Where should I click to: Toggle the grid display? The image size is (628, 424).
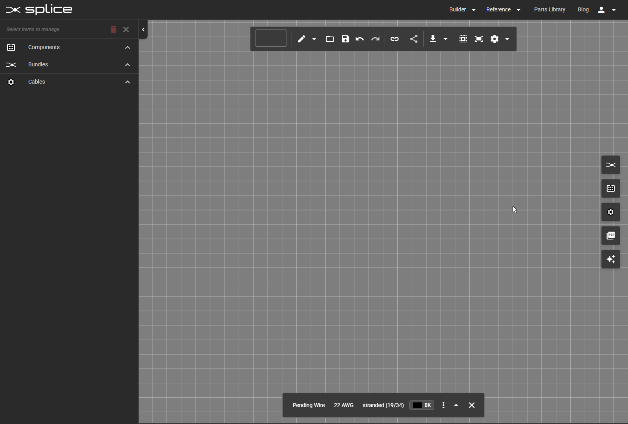point(464,39)
